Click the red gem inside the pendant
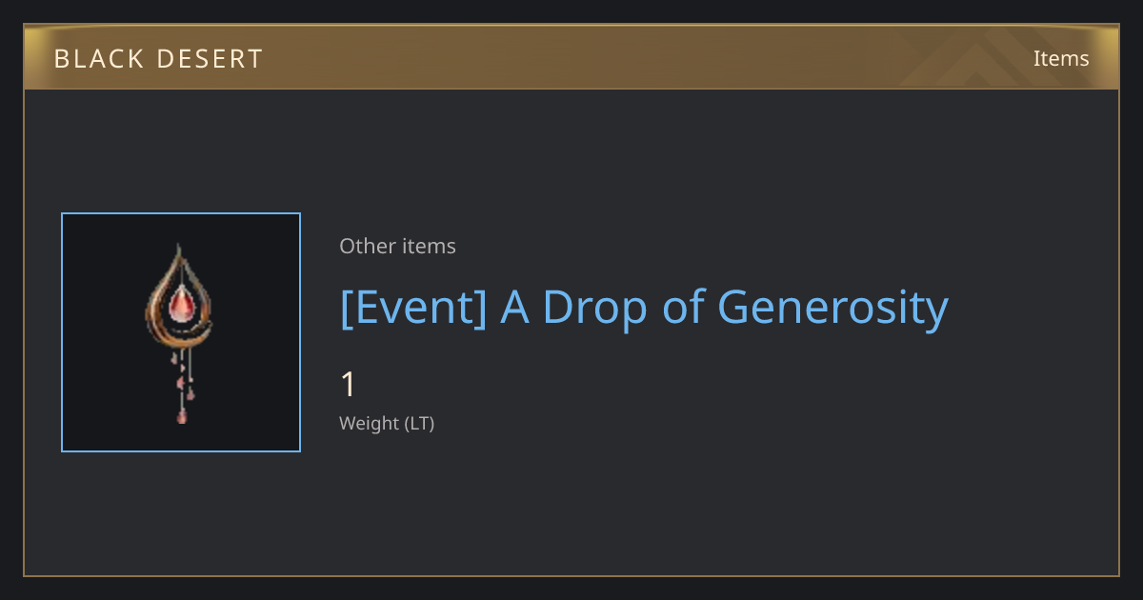 [x=181, y=306]
